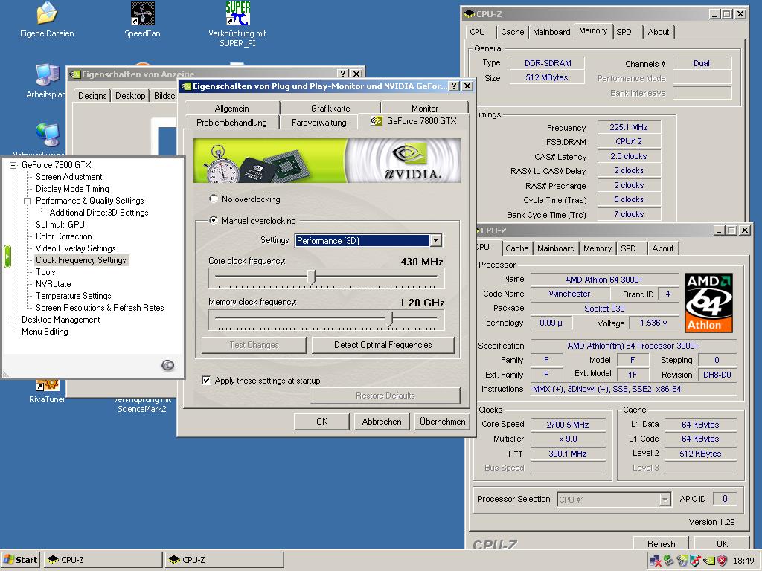Select the Menu Editing tree entry

click(45, 332)
